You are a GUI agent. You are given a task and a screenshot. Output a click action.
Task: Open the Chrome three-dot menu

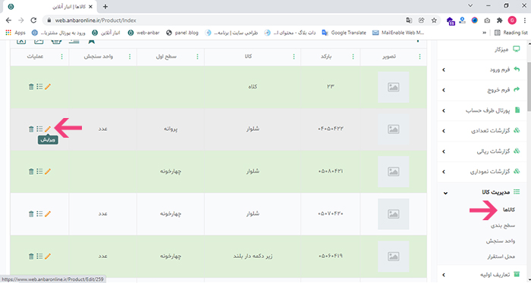click(524, 20)
